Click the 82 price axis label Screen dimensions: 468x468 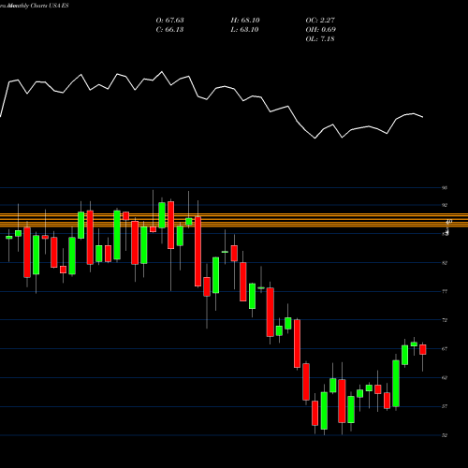pyautogui.click(x=445, y=263)
